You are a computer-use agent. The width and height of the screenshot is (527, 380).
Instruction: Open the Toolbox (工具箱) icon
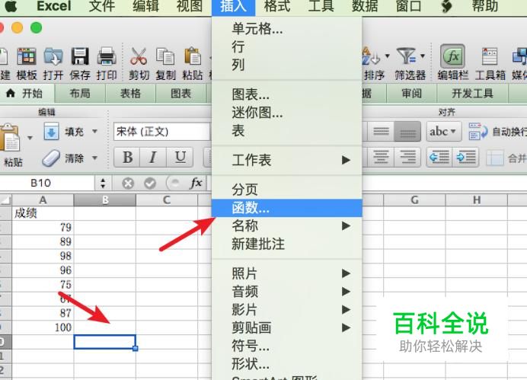[x=490, y=56]
